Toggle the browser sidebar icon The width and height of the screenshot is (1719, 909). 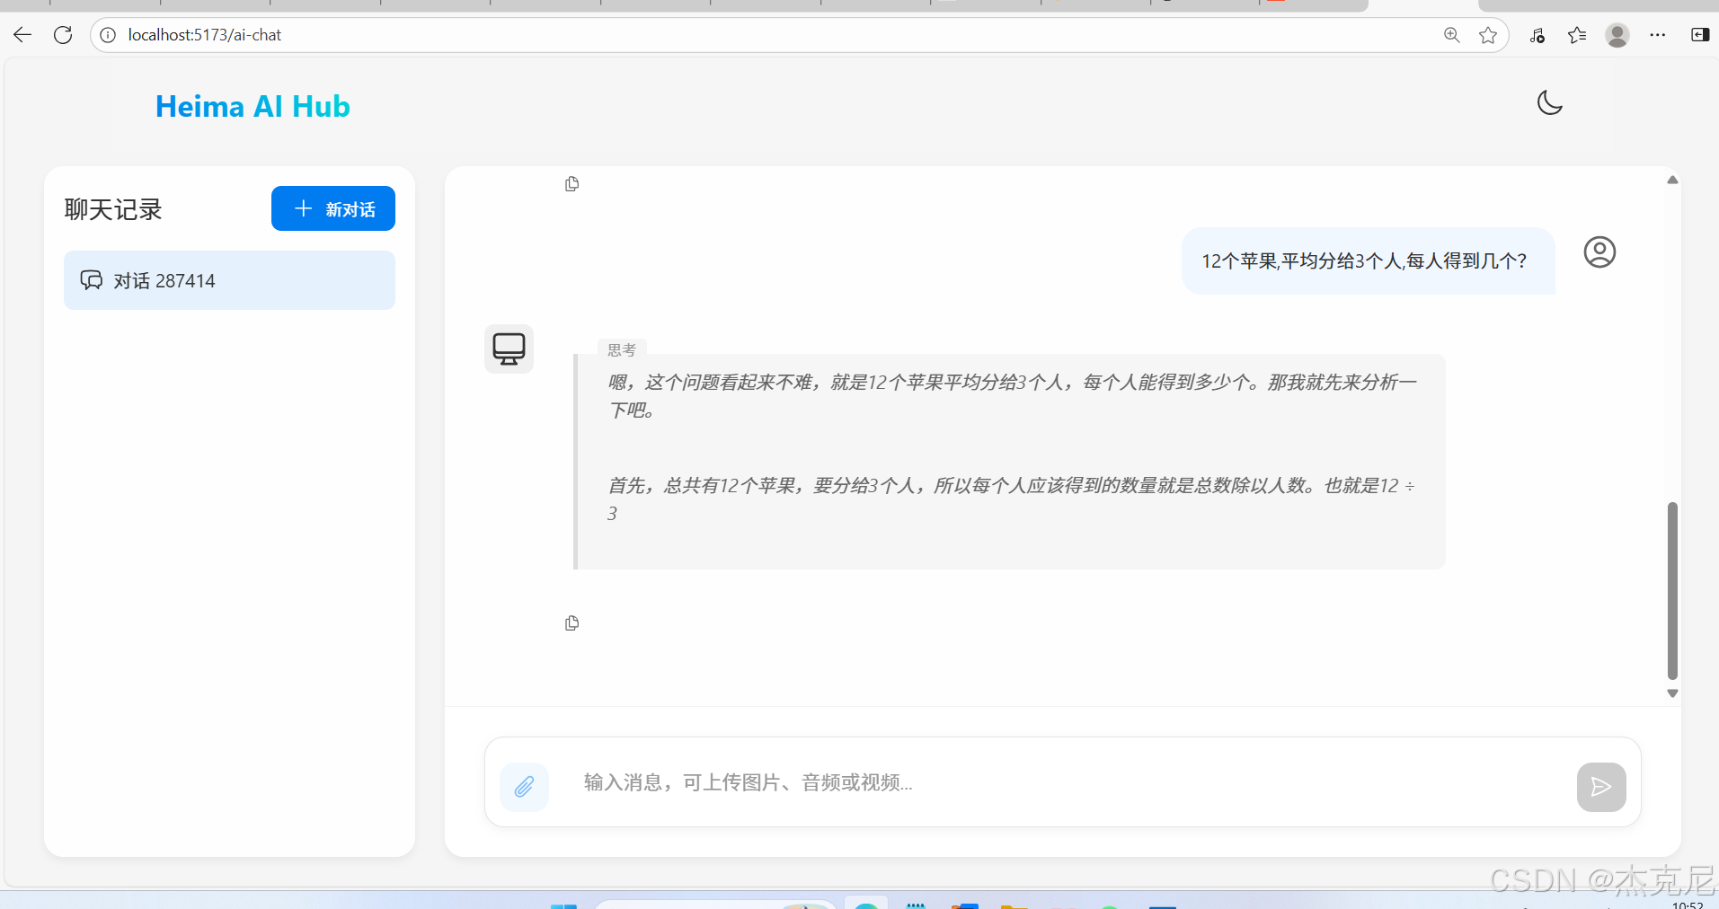point(1700,35)
